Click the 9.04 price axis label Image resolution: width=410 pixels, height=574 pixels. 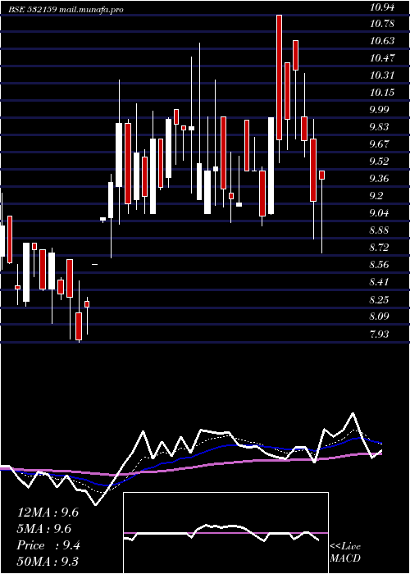[x=379, y=213]
